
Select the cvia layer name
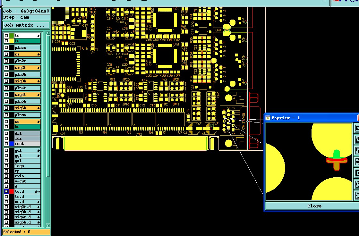(28, 176)
